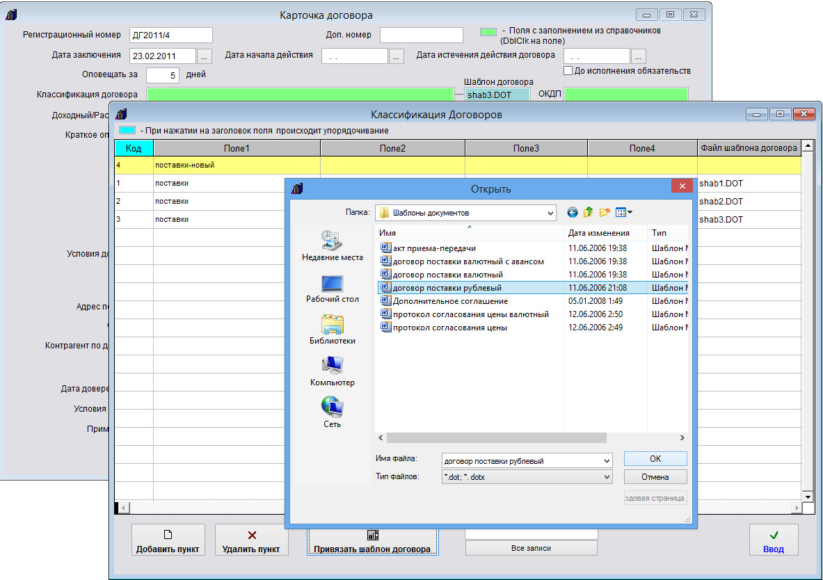Click the Доп. номер field
Viewport: 823px width, 580px height.
click(422, 35)
